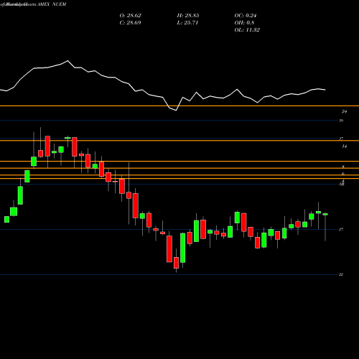This screenshot has height=359, width=359.
Task: Click the 'H: 28.85' high value
Action: [188, 16]
